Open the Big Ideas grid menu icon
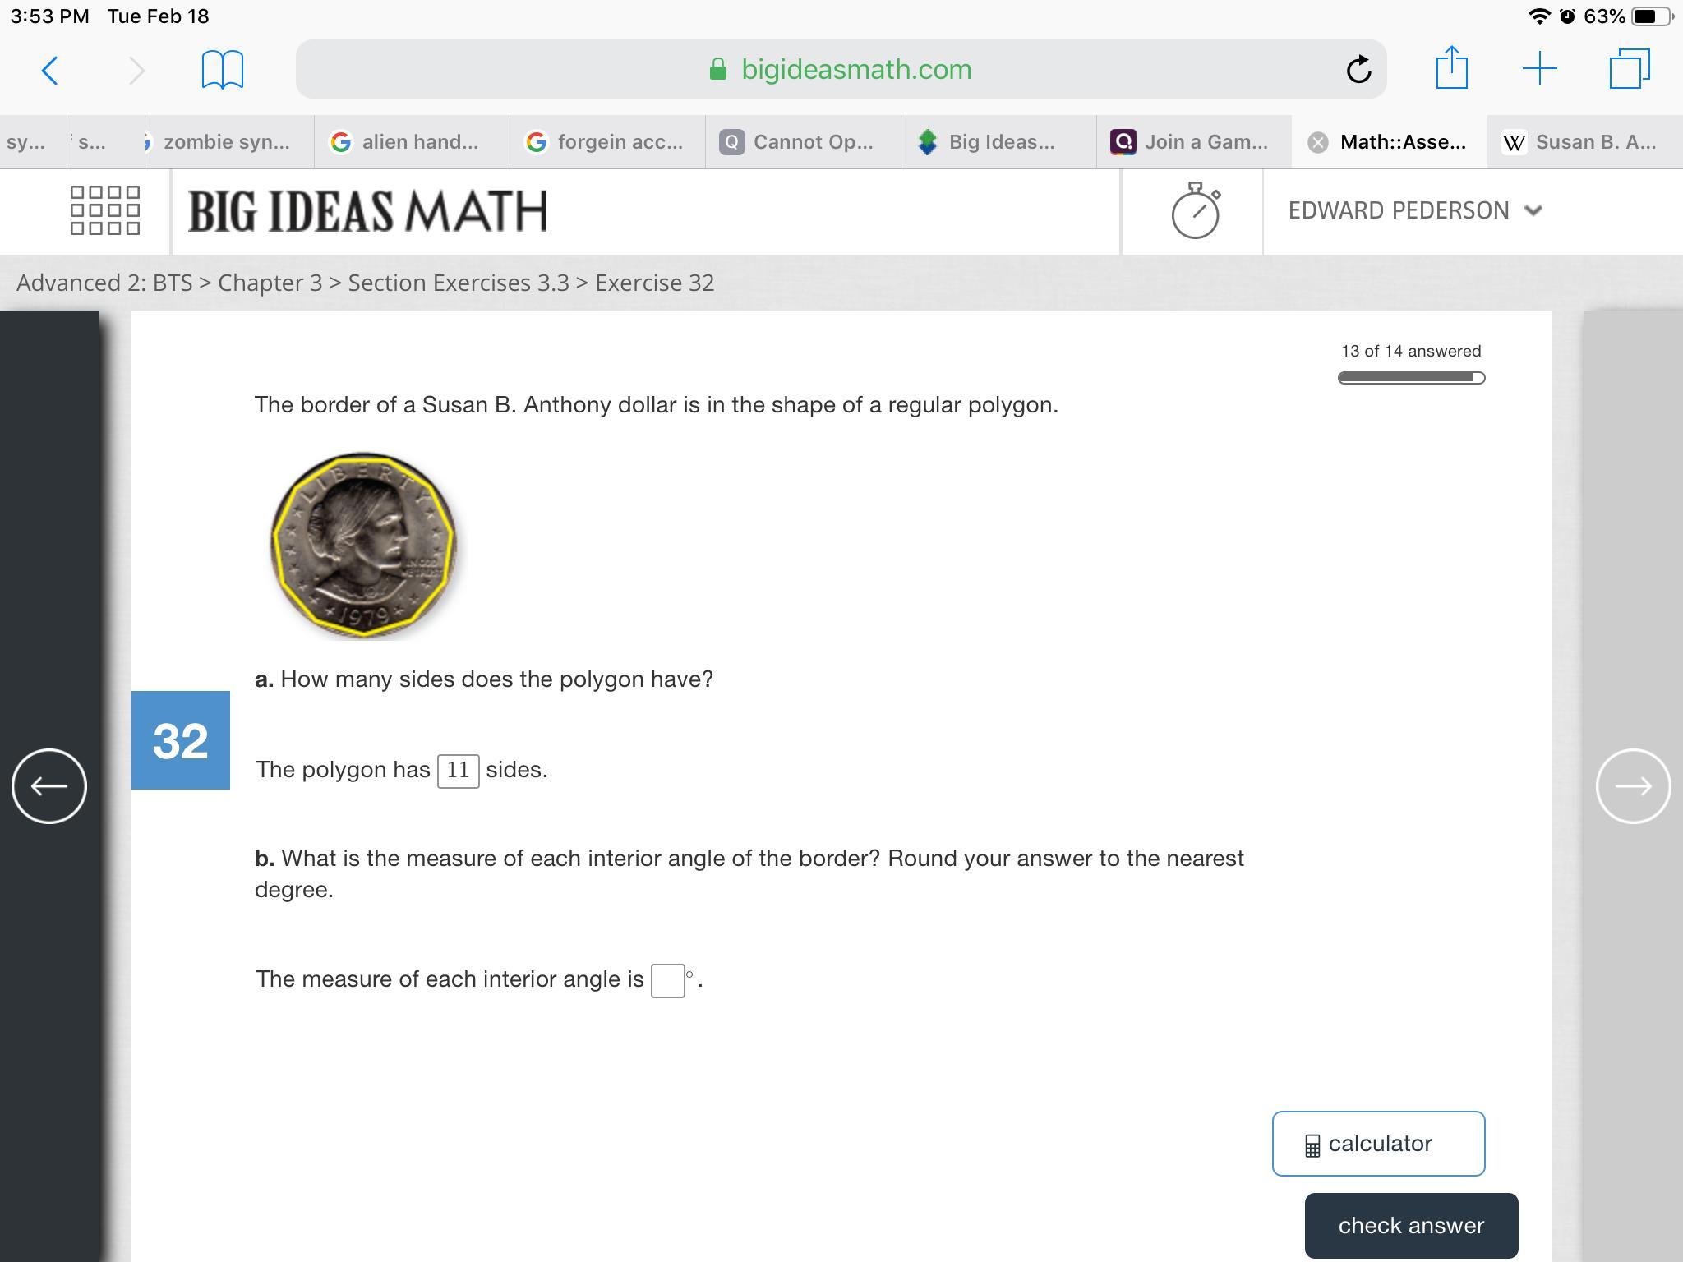Image resolution: width=1683 pixels, height=1262 pixels. click(105, 210)
